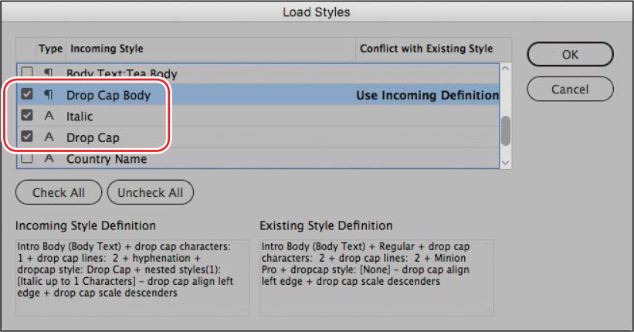634x332 pixels.
Task: Click the paragraph icon beside Body Text:Tea Body
Action: tap(49, 73)
